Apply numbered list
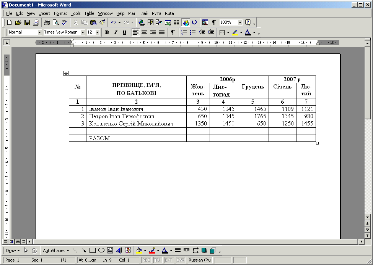The width and height of the screenshot is (373, 265). 184,32
